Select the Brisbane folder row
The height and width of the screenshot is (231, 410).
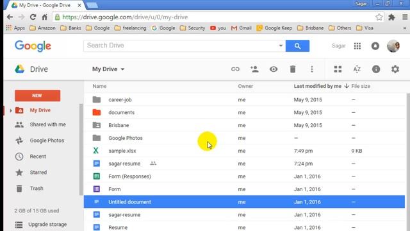coord(244,125)
